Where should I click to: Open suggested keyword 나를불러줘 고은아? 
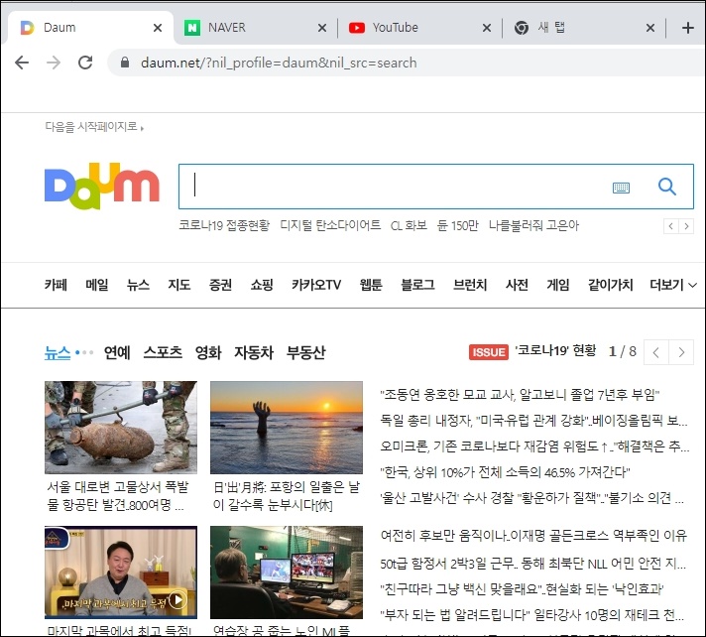(x=534, y=225)
